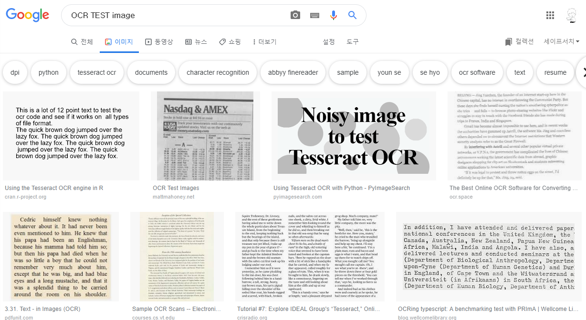
Task: Open the Cedric himself text thumbnail
Action: coord(61,256)
